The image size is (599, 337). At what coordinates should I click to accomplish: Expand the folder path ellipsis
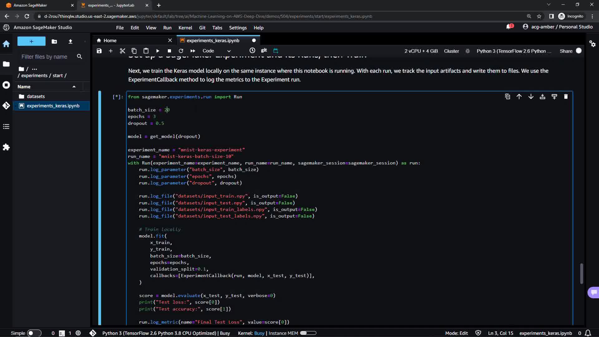[34, 69]
